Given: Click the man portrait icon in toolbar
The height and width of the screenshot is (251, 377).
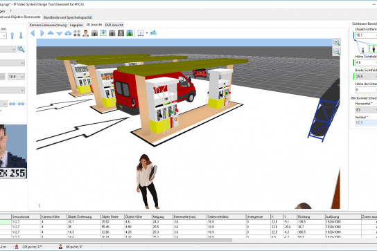Looking at the screenshot, I should tap(85, 33).
